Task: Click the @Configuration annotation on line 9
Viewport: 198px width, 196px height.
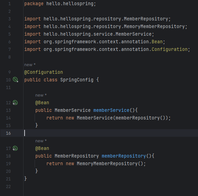Action: pyautogui.click(x=44, y=72)
